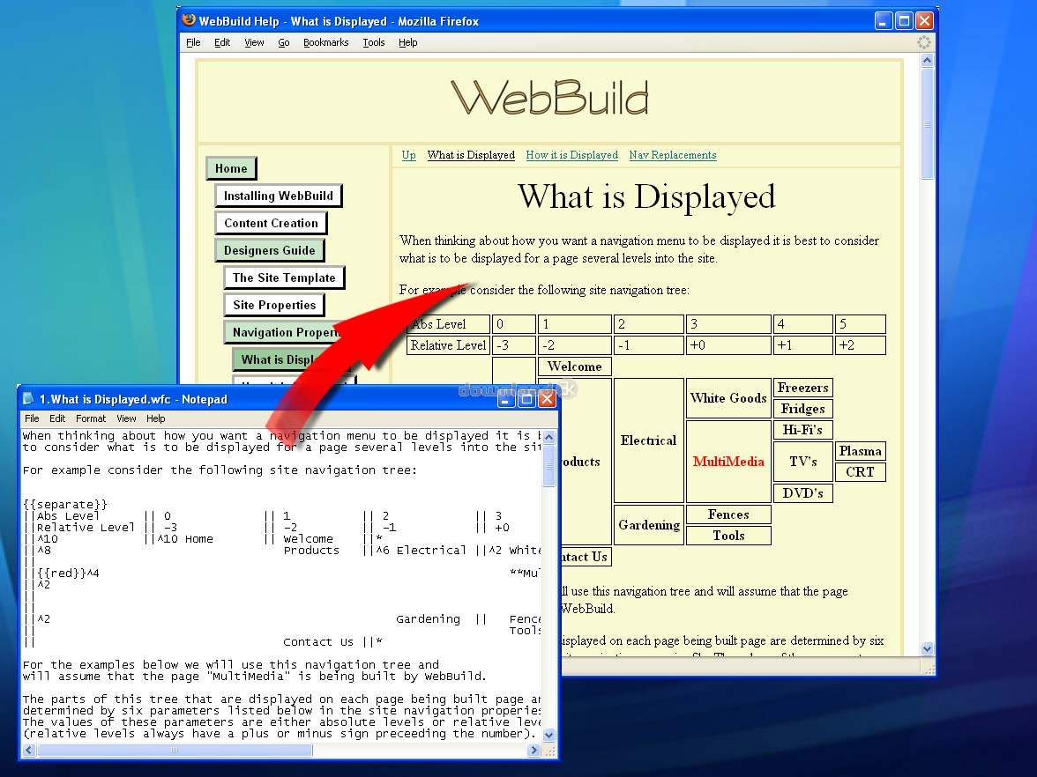Click the What is Displayed nav link

471,155
